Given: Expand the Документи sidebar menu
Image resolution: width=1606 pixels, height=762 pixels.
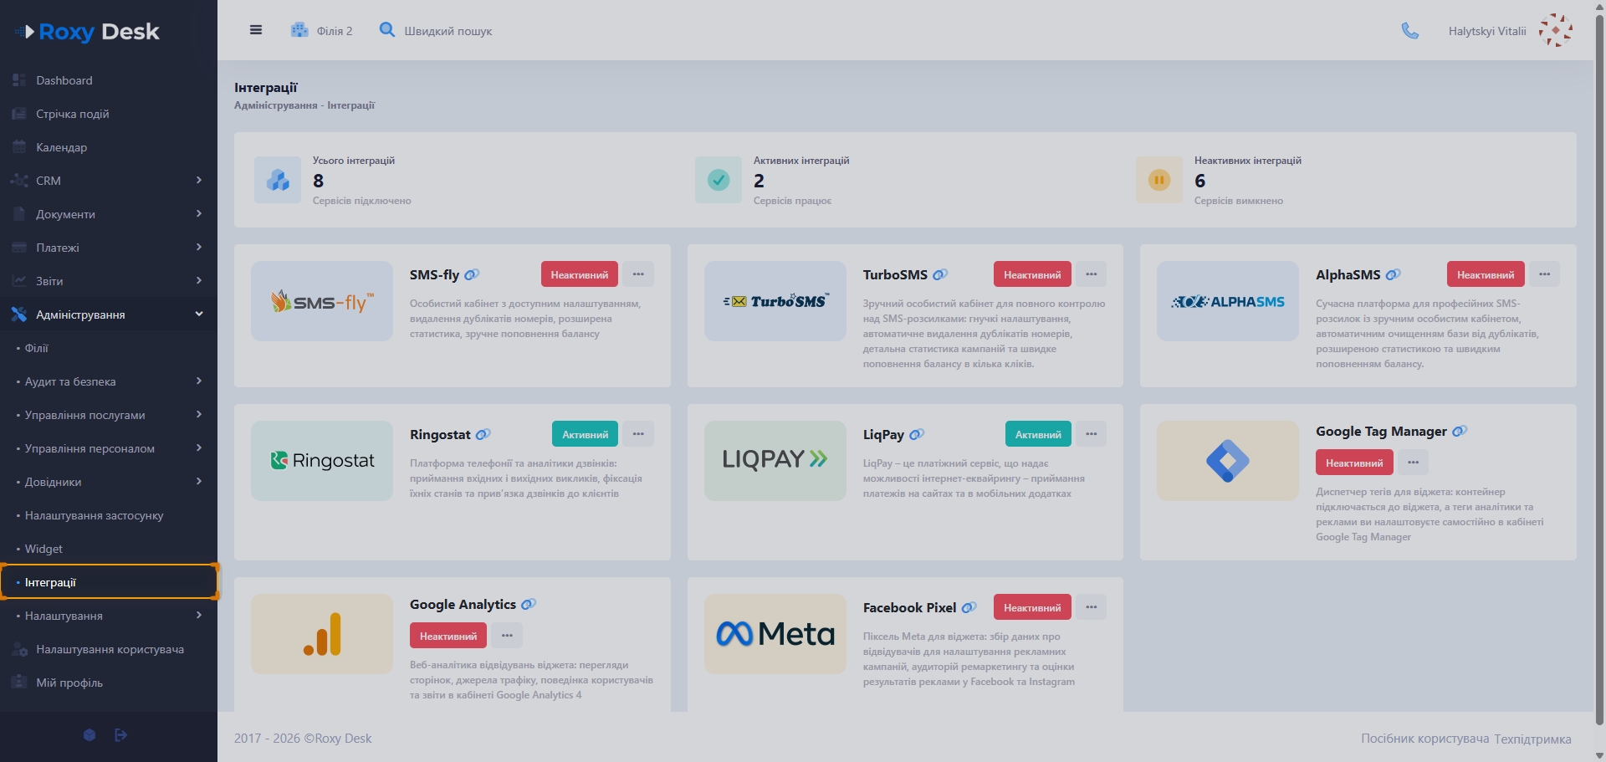Looking at the screenshot, I should point(109,214).
